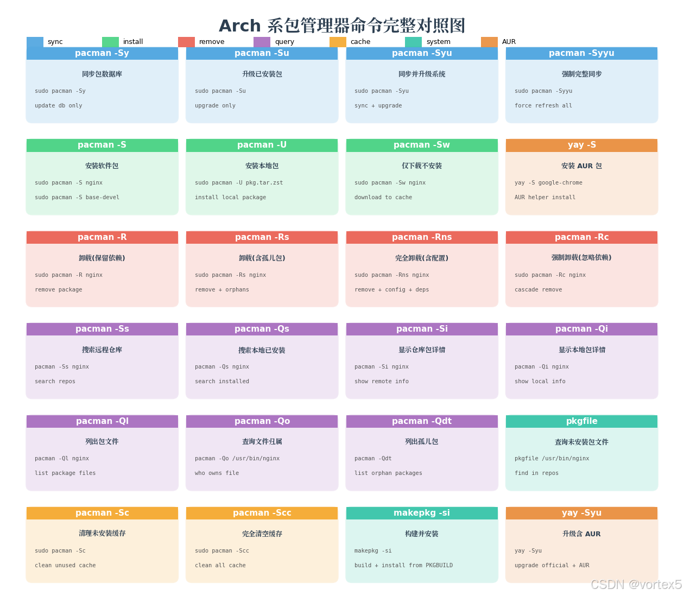Click the green 'pacman -S' header
Image resolution: width=684 pixels, height=596 pixels.
(x=102, y=145)
